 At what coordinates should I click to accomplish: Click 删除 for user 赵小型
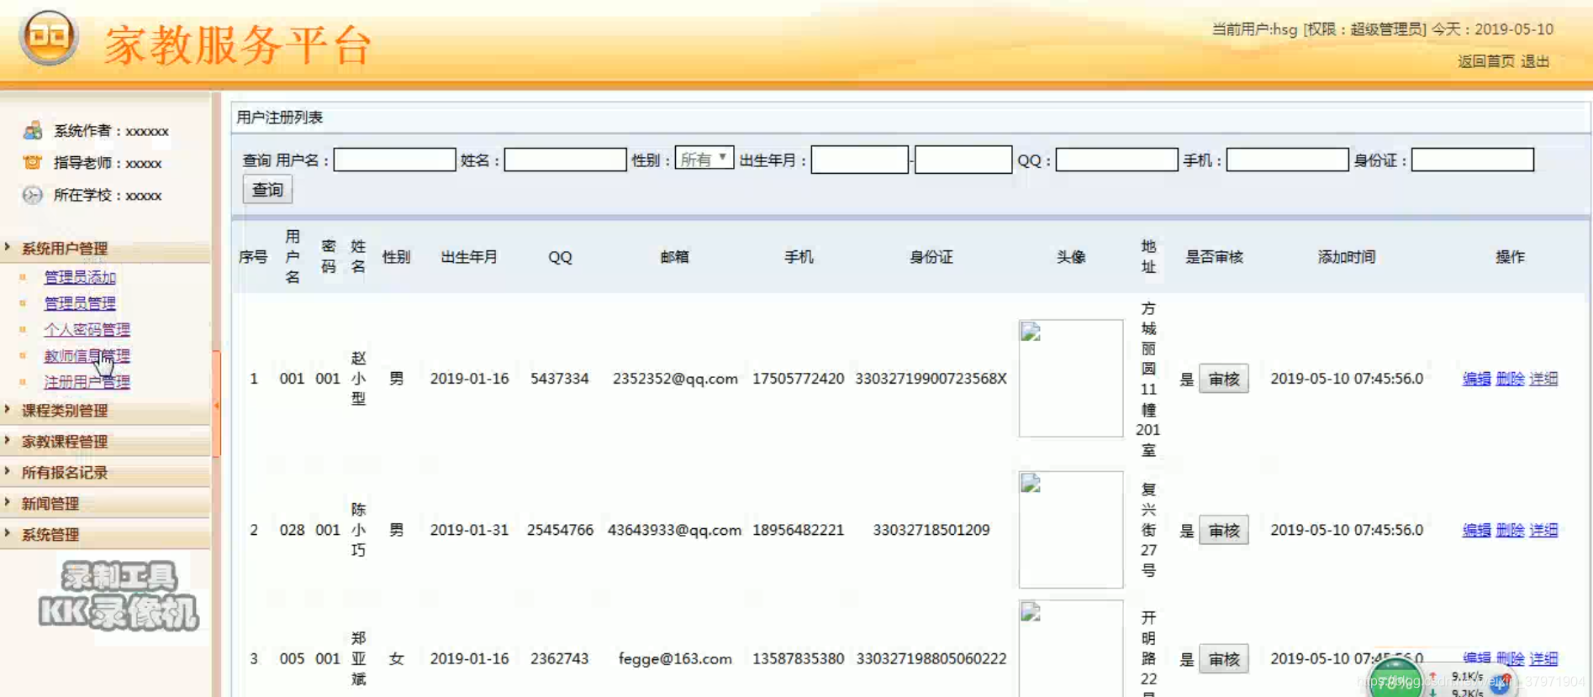click(1510, 379)
